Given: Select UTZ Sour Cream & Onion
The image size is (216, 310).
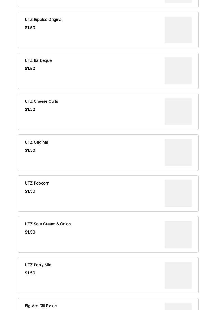Looking at the screenshot, I should click(x=48, y=224).
